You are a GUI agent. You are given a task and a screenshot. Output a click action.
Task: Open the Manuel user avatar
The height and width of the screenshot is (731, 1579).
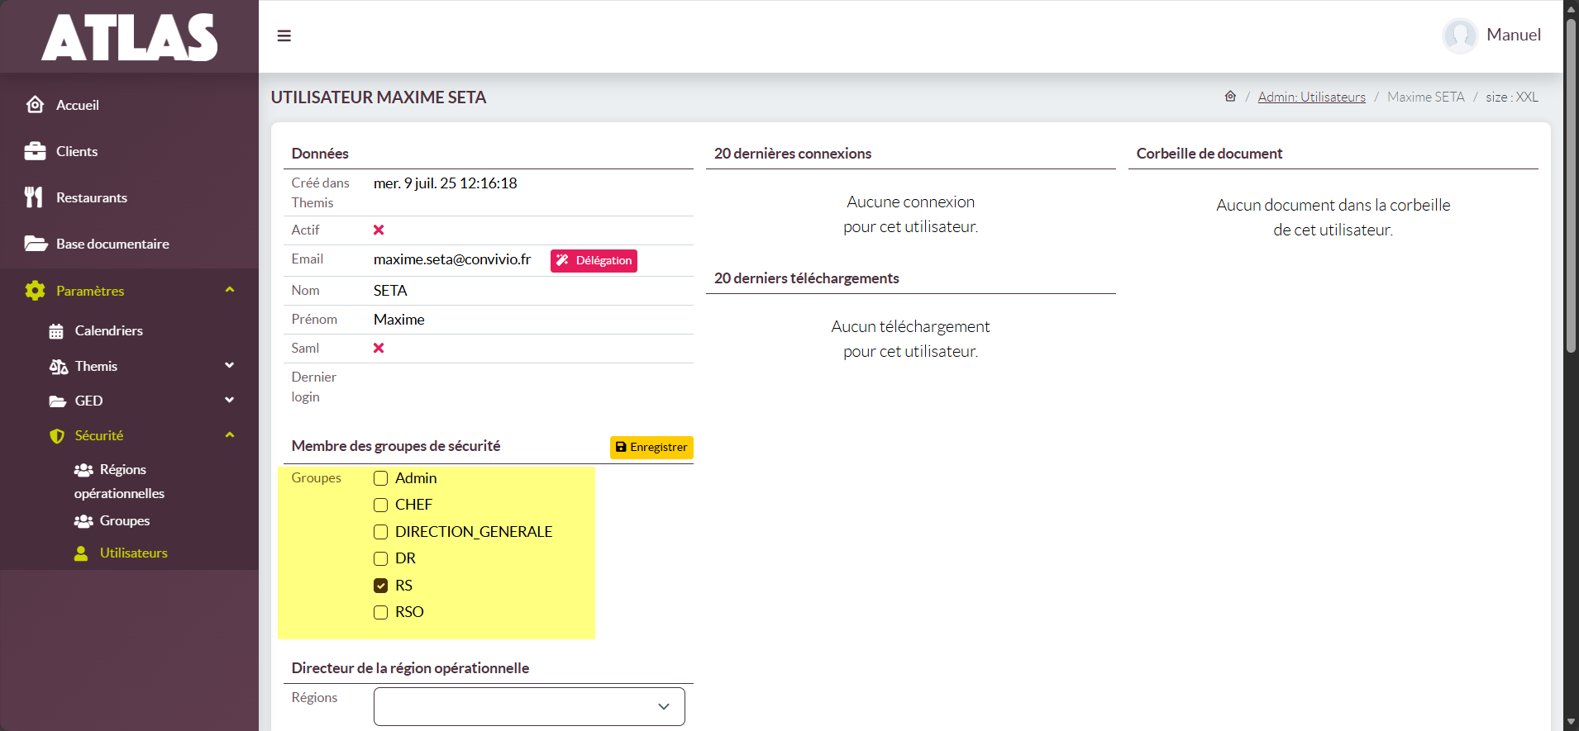tap(1459, 36)
